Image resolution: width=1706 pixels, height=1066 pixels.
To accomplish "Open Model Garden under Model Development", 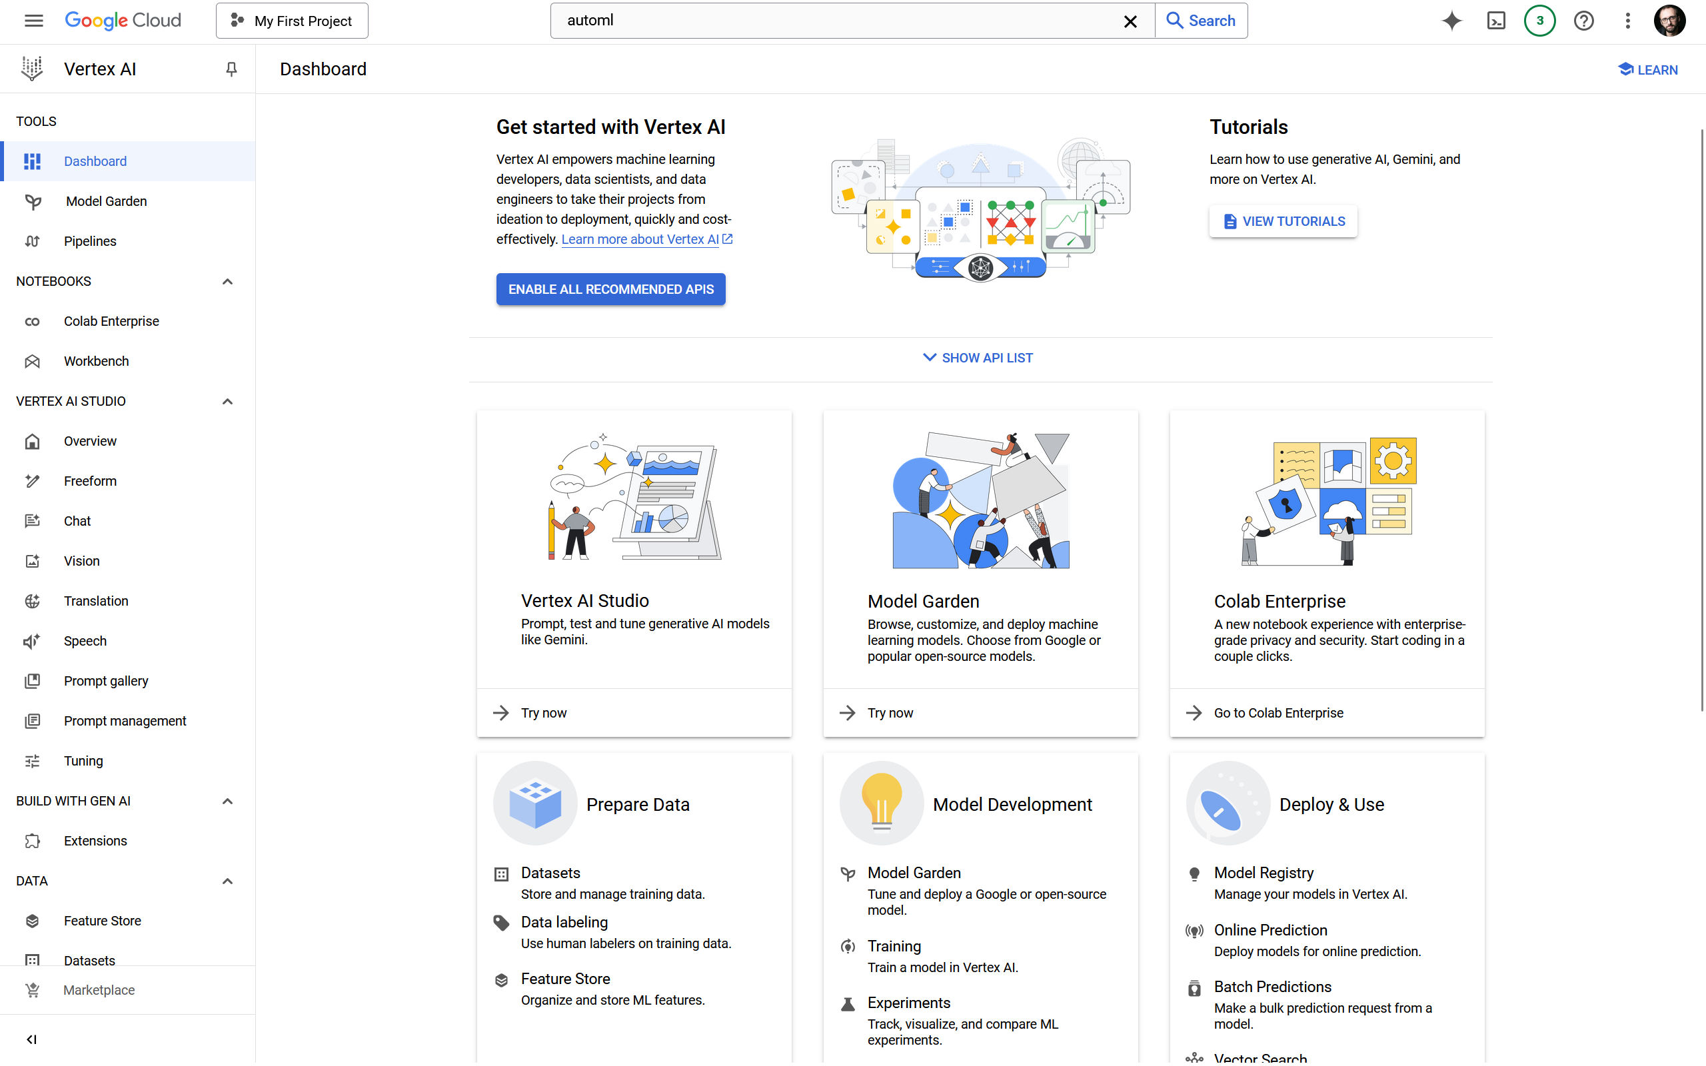I will 914,873.
